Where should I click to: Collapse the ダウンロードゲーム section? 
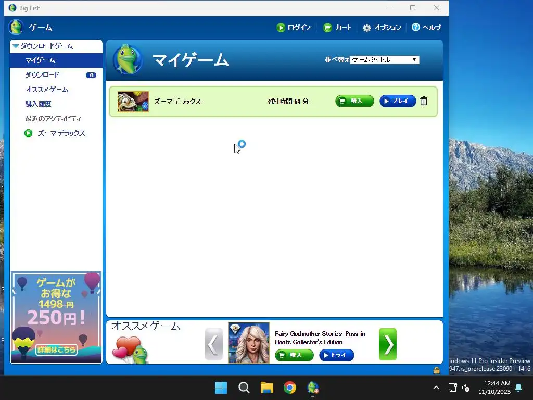click(x=16, y=46)
